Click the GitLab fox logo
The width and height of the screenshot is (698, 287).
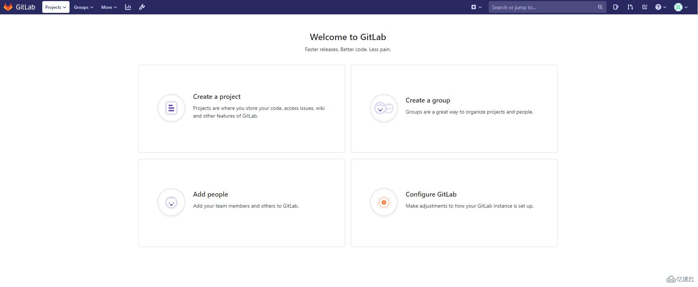click(x=8, y=7)
